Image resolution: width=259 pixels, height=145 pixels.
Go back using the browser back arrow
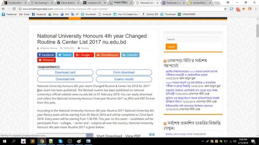point(4,9)
